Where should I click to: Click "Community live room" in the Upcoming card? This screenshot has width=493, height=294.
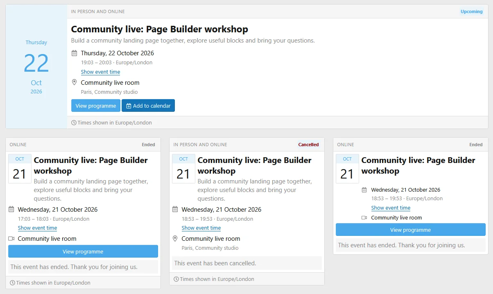coord(110,82)
